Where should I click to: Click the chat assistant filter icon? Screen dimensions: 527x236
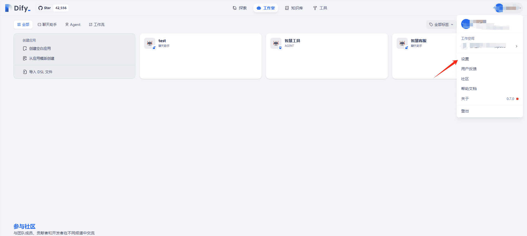39,25
